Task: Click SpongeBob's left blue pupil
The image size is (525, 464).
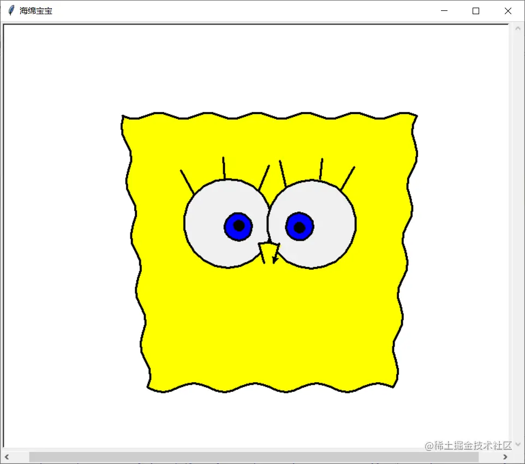Action: [239, 225]
